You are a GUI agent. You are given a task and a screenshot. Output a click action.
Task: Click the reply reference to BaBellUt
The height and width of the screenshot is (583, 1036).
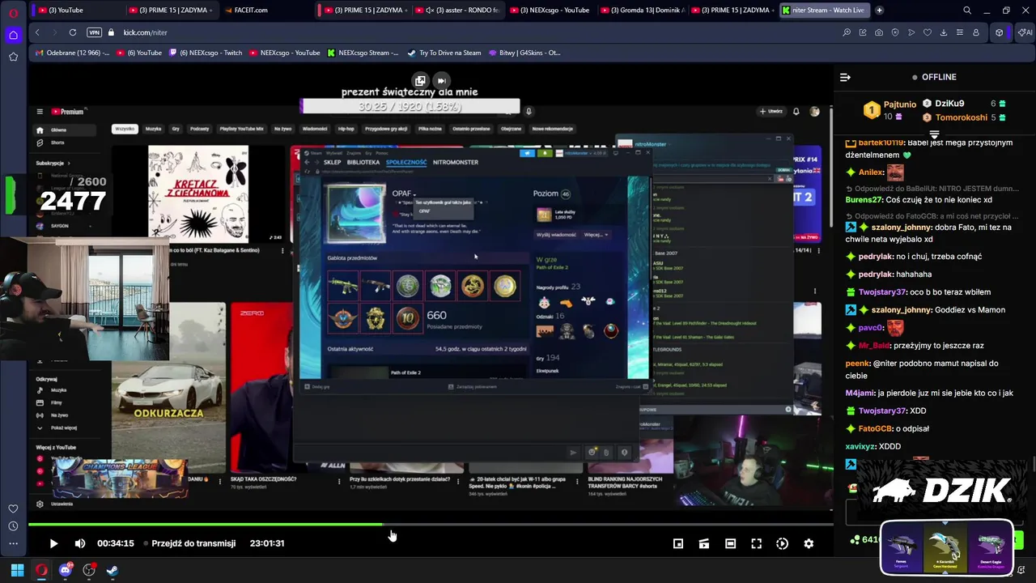[x=933, y=189]
